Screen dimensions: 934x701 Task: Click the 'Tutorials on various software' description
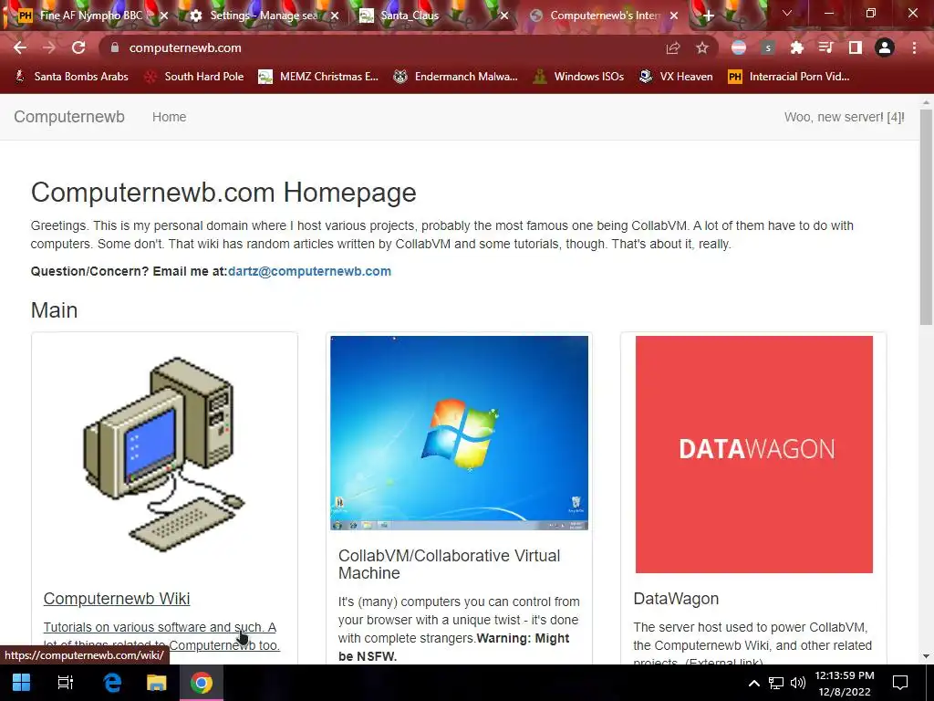161,636
